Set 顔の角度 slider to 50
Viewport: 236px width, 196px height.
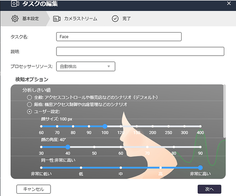[x=94, y=147]
